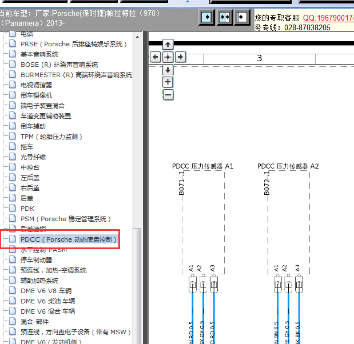Click the pan left arrow button
The height and width of the screenshot is (344, 354).
(156, 57)
